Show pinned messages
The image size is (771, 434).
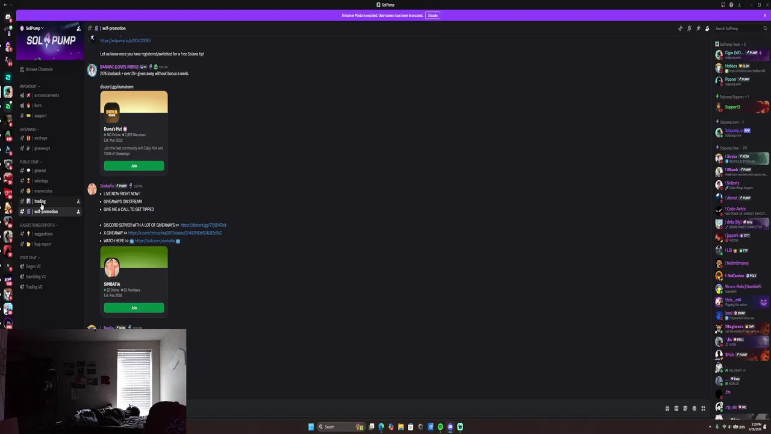coord(698,28)
